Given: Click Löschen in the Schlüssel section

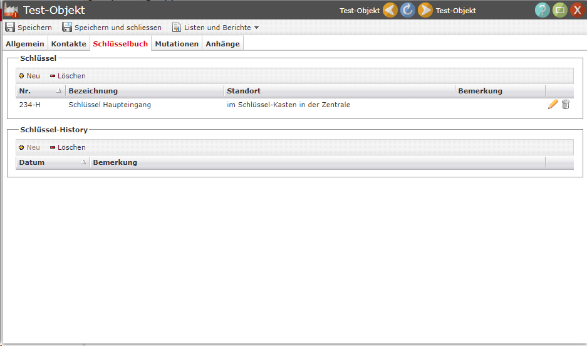Looking at the screenshot, I should [68, 76].
